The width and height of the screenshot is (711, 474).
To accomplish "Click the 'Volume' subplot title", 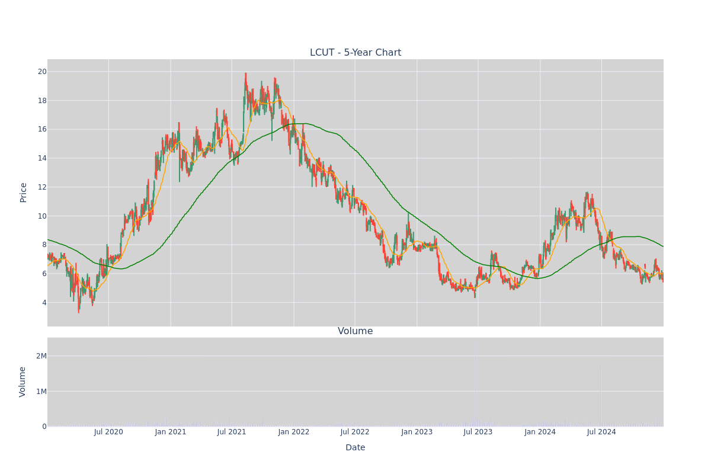I will click(x=355, y=331).
